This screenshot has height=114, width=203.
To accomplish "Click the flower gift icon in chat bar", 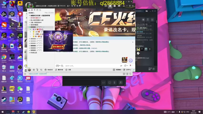I will click(x=130, y=66).
